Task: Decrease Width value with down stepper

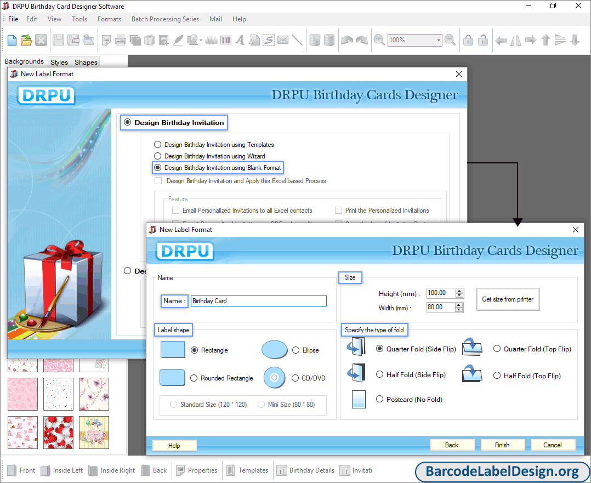Action: click(459, 310)
